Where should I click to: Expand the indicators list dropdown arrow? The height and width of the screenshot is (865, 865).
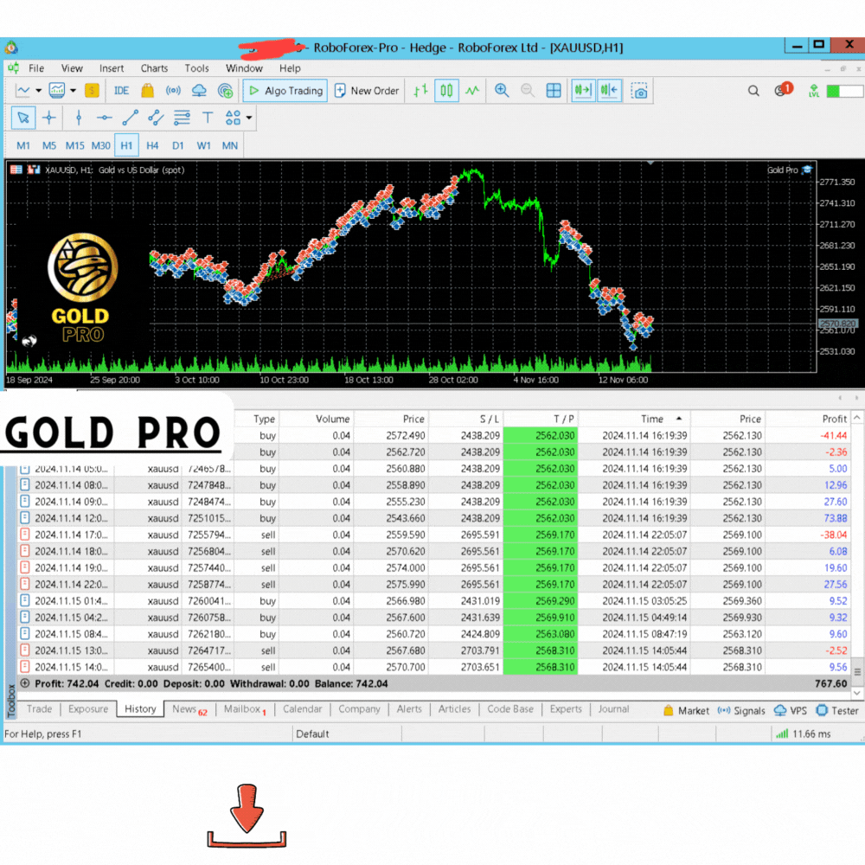click(73, 91)
